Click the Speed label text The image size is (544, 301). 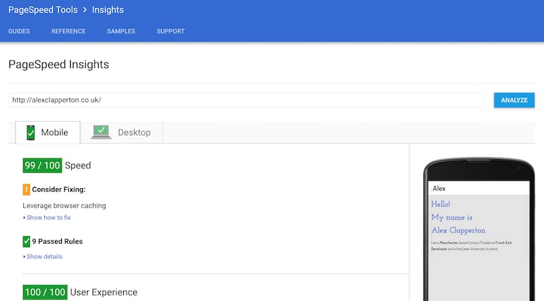pyautogui.click(x=78, y=165)
